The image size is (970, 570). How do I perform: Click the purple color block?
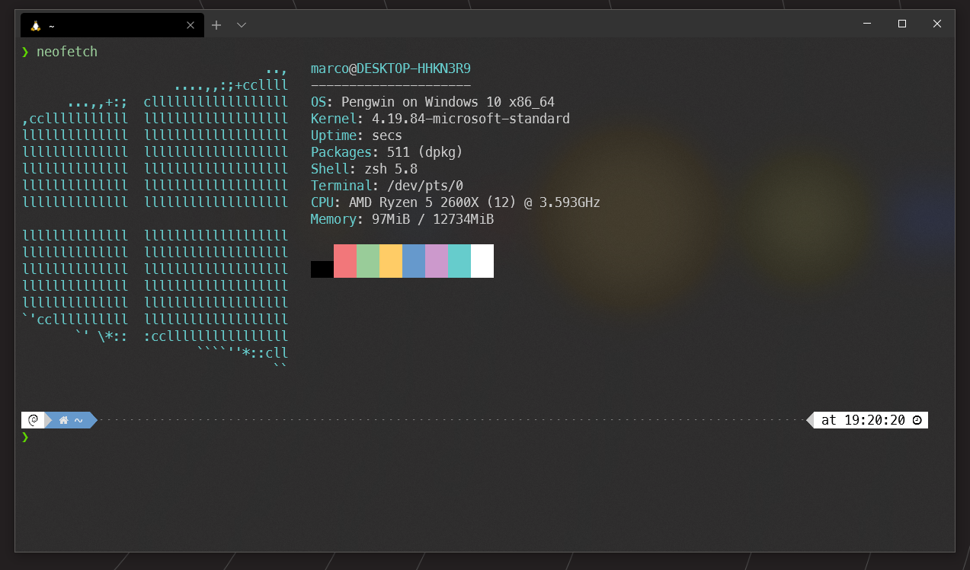tap(437, 261)
